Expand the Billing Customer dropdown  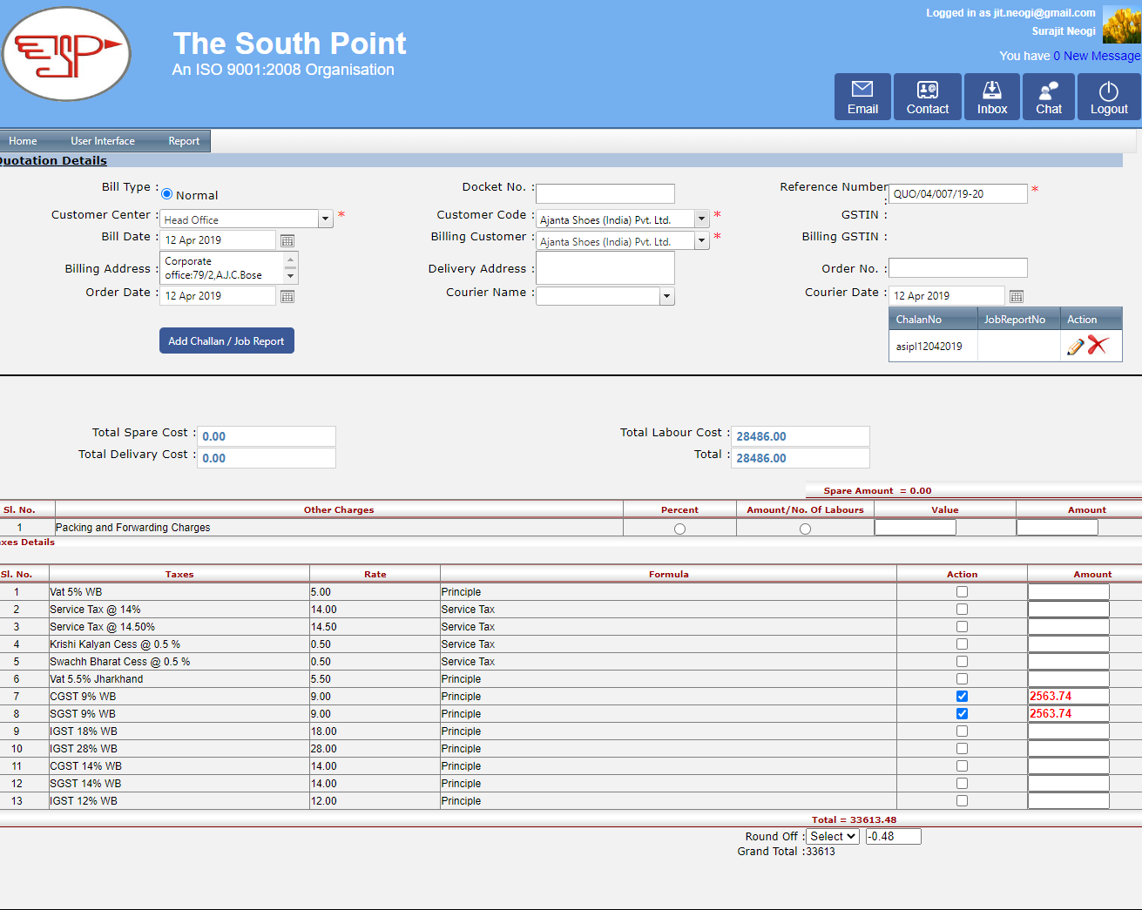point(702,241)
